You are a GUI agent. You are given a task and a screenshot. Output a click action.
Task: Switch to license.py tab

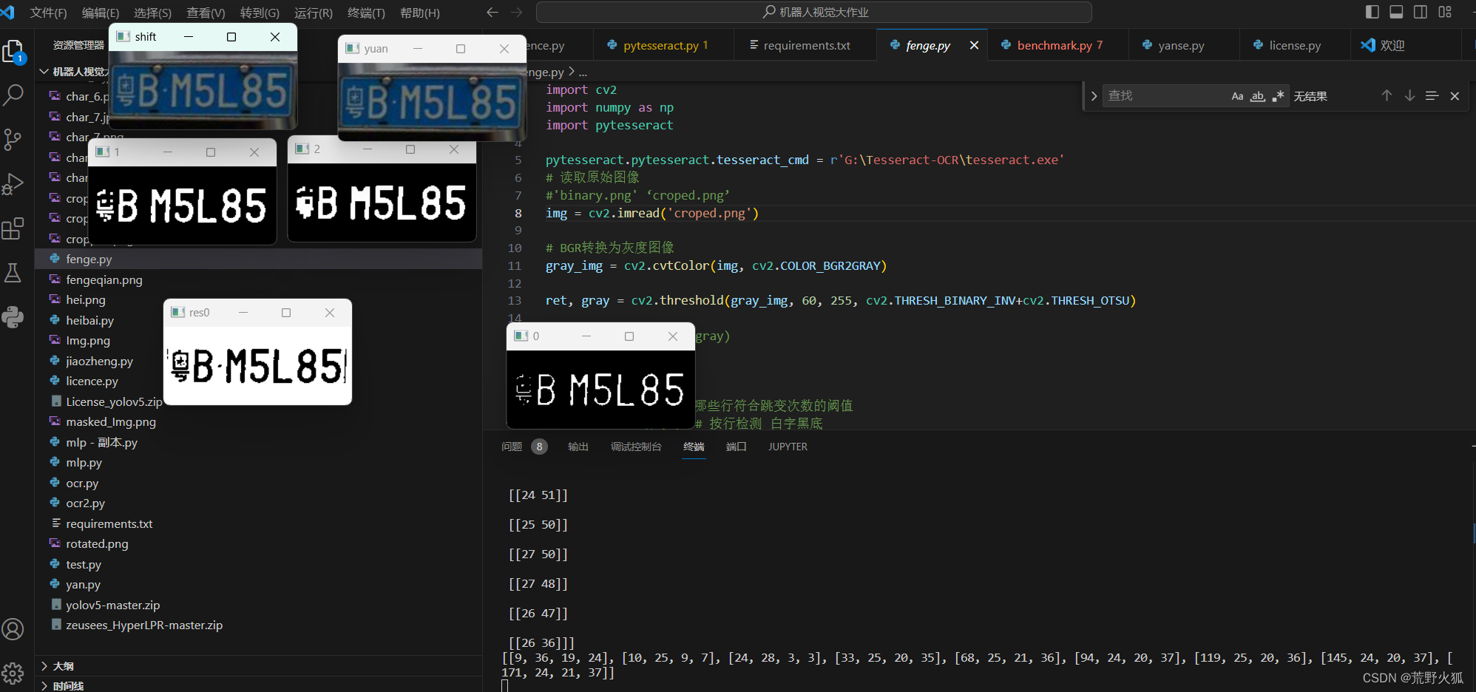pos(1294,45)
